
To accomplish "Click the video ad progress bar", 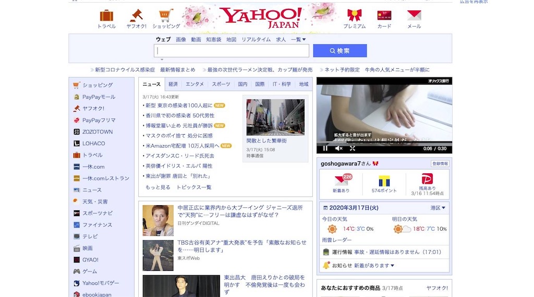I will (384, 143).
